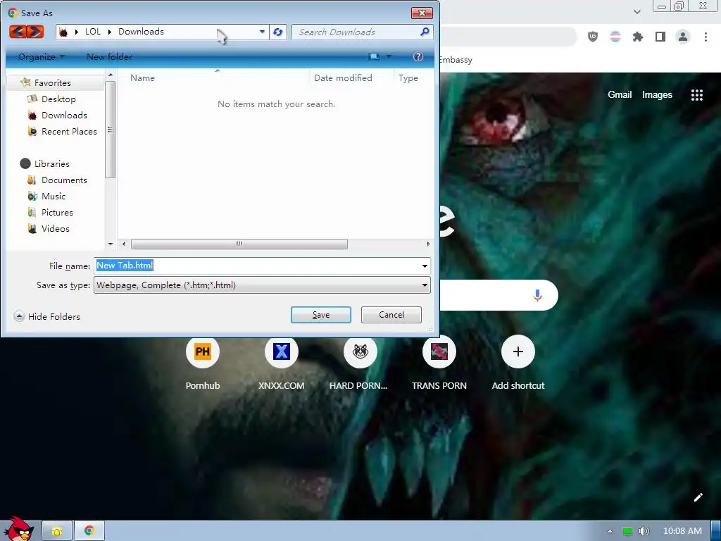
Task: Select Downloads in Favorites list
Action: click(64, 115)
